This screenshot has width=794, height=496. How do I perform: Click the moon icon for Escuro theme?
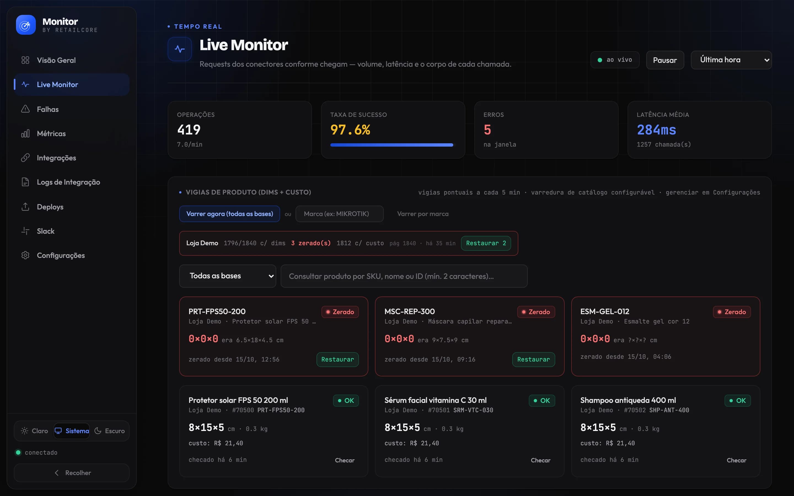coord(98,431)
